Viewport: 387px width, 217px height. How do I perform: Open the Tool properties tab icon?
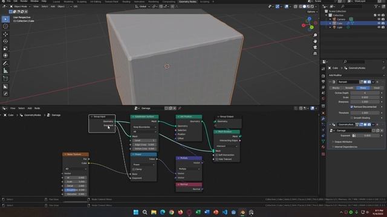[324, 69]
